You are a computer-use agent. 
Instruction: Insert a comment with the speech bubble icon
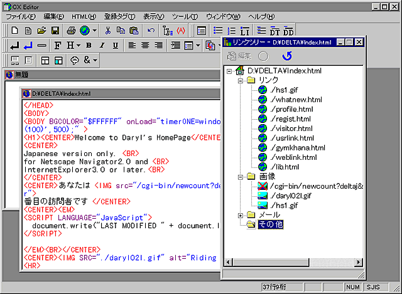(75, 61)
